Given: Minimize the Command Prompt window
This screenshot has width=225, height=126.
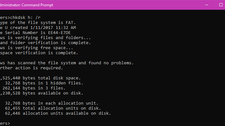Looking at the screenshot, I should pos(207,5).
